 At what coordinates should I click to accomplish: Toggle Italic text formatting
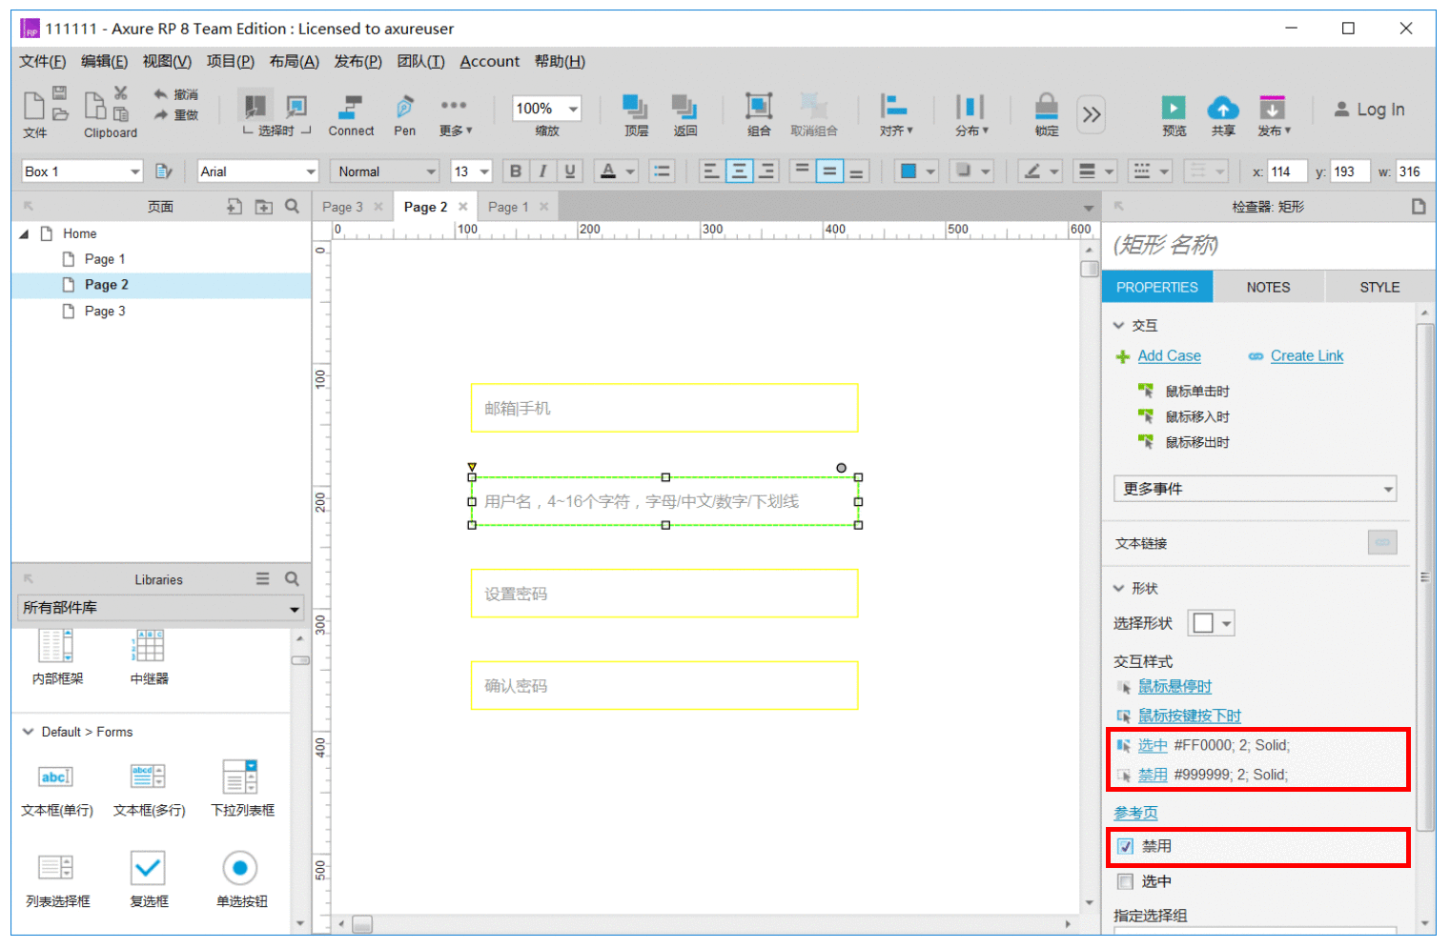tap(542, 171)
